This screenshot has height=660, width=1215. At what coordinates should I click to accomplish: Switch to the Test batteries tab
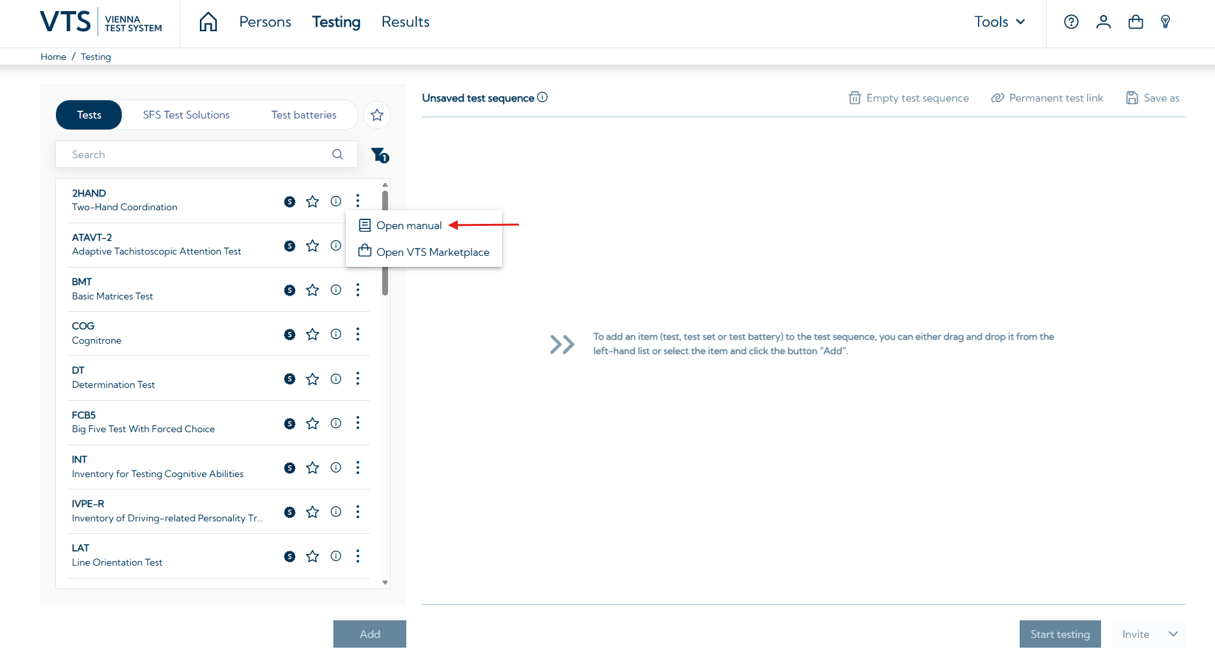point(304,115)
